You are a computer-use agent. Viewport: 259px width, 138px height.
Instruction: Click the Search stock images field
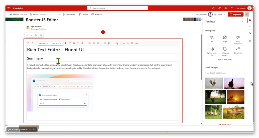[x=225, y=73]
